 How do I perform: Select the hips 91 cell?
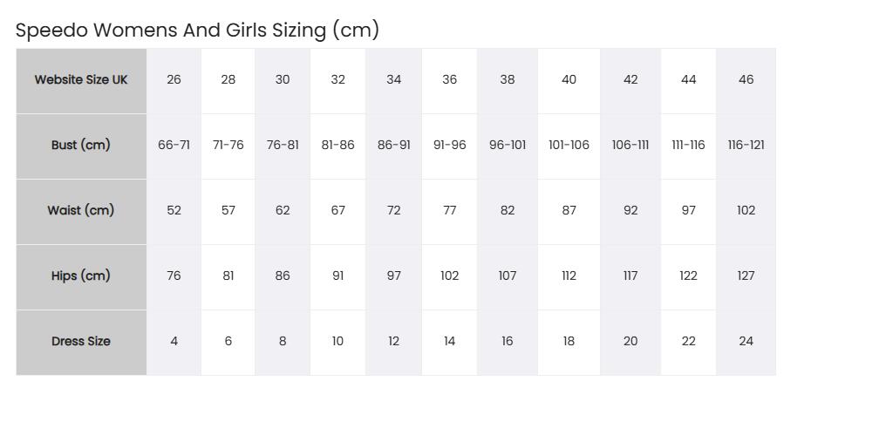click(x=337, y=276)
